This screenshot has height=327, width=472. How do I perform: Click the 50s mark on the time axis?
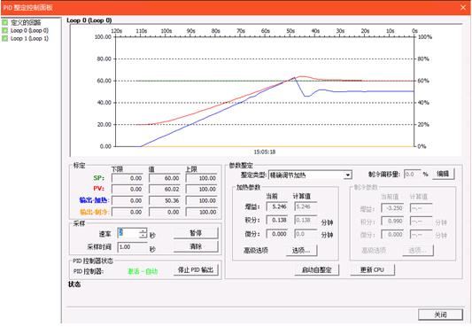290,31
